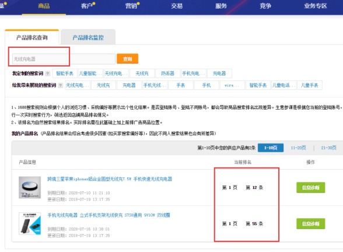This screenshot has width=343, height=252.
Task: Switch to 产品排名监控 tab
Action: tap(88, 37)
